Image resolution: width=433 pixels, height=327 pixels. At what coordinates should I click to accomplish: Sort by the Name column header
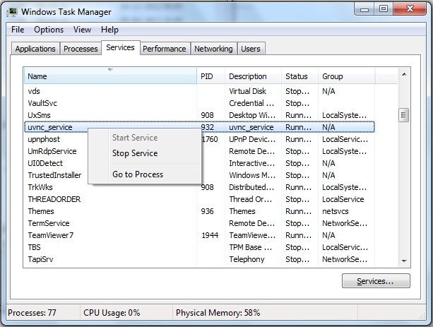[x=110, y=76]
